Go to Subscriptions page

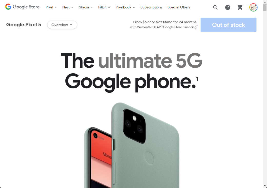pyautogui.click(x=151, y=7)
